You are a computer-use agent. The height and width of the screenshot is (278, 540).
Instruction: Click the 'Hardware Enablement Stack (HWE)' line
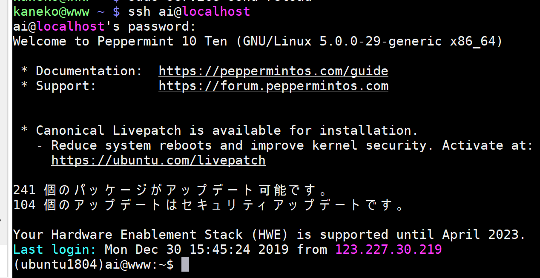point(270,235)
